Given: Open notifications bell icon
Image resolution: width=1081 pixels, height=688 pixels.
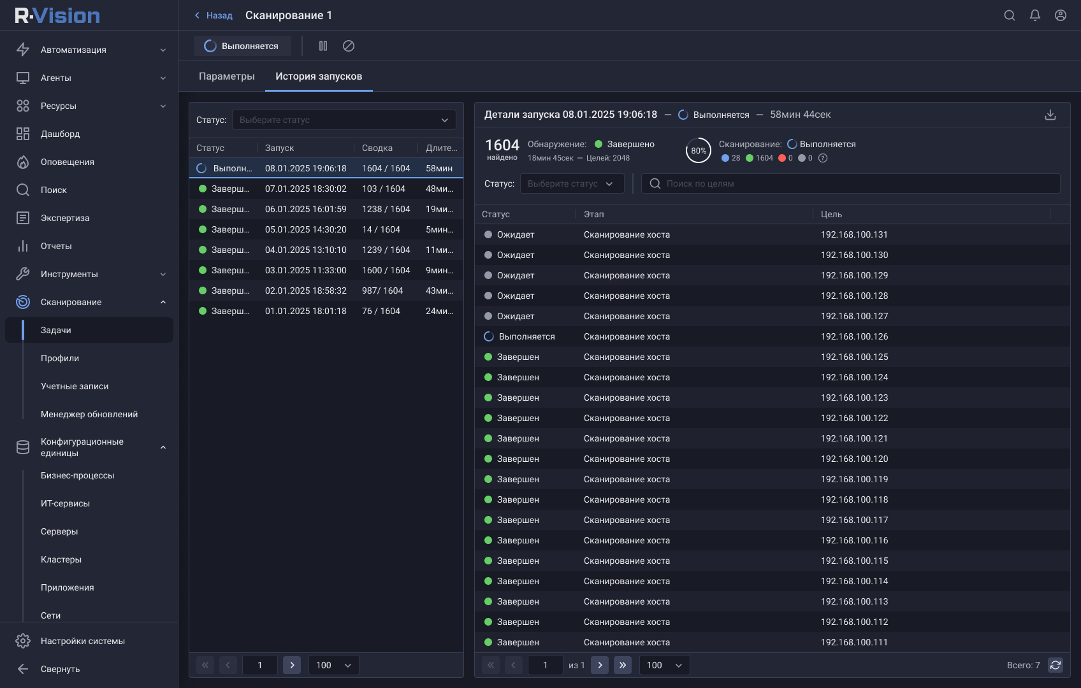Looking at the screenshot, I should click(x=1035, y=15).
